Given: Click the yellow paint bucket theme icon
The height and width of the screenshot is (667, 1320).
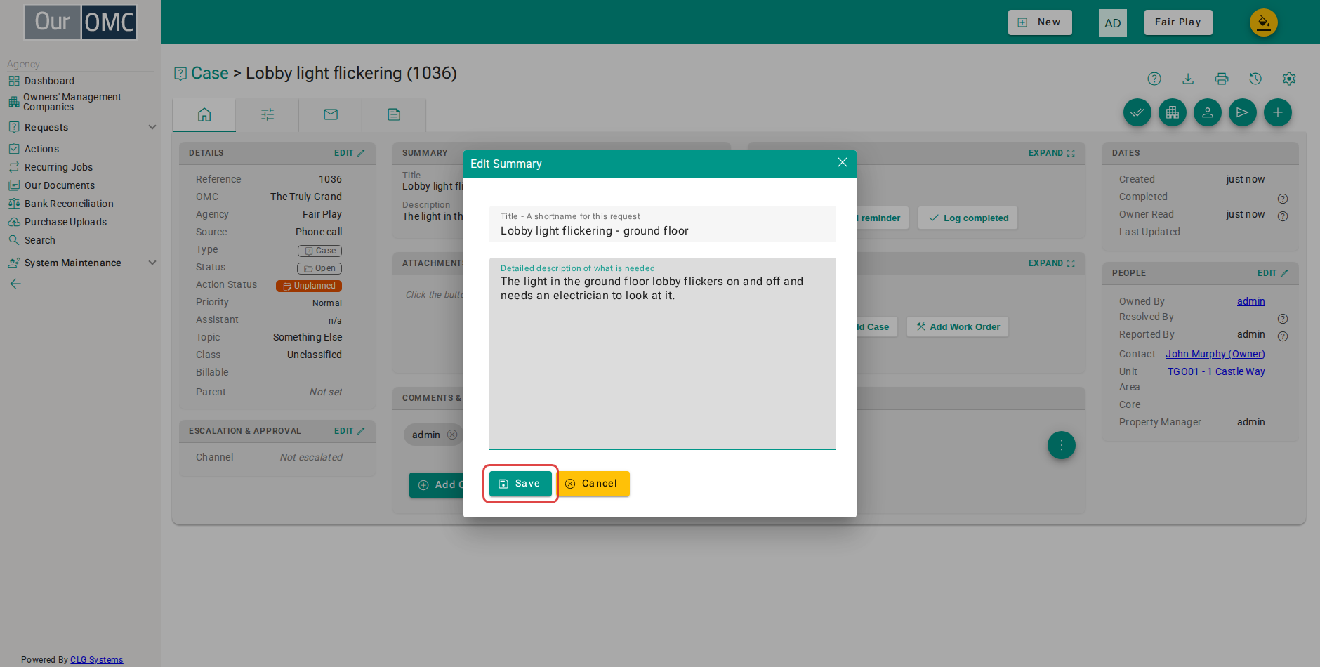Looking at the screenshot, I should (x=1263, y=22).
